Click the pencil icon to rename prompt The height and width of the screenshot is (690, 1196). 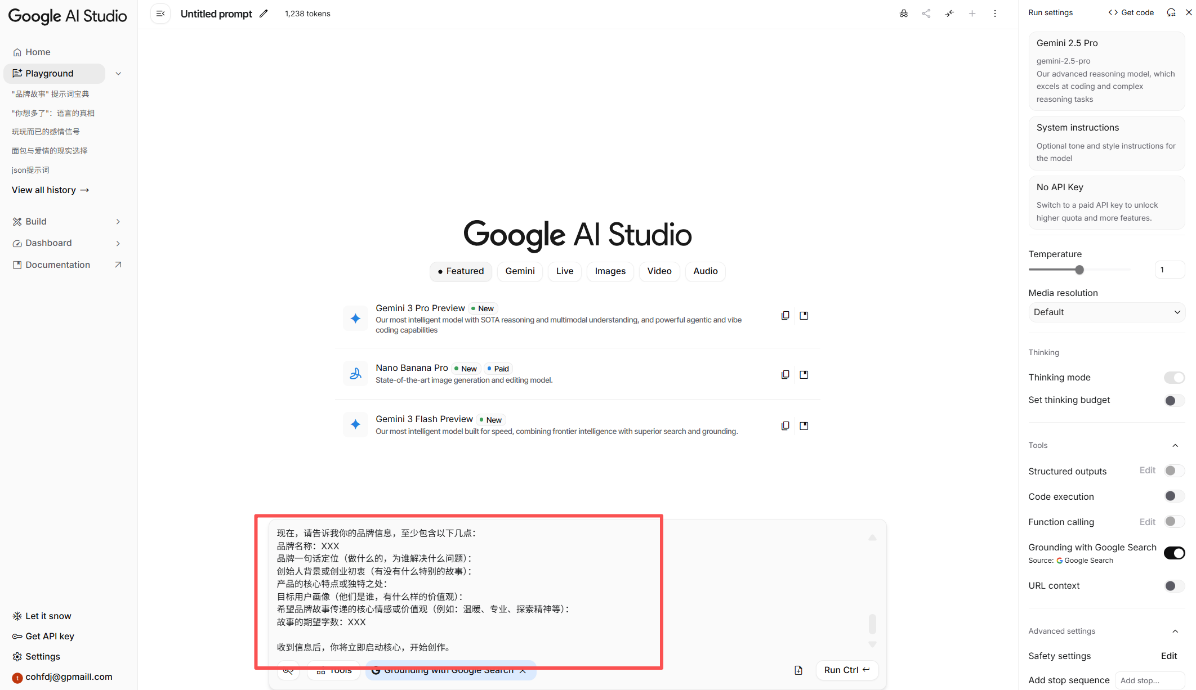pos(264,14)
